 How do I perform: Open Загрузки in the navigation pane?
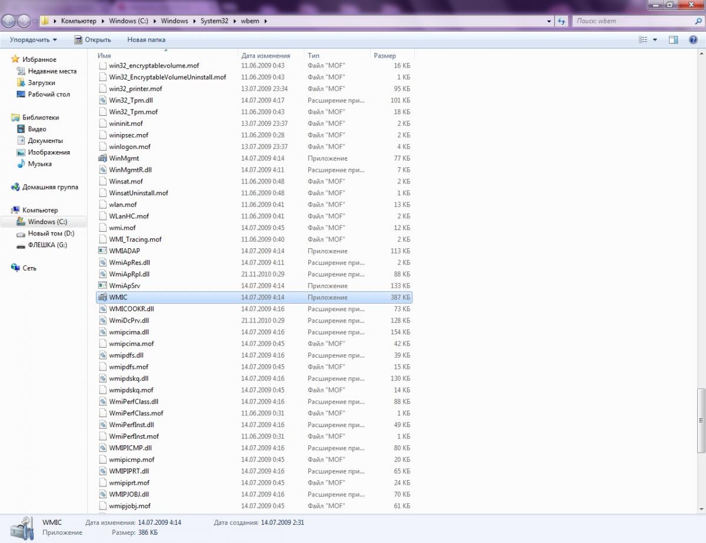[x=41, y=83]
